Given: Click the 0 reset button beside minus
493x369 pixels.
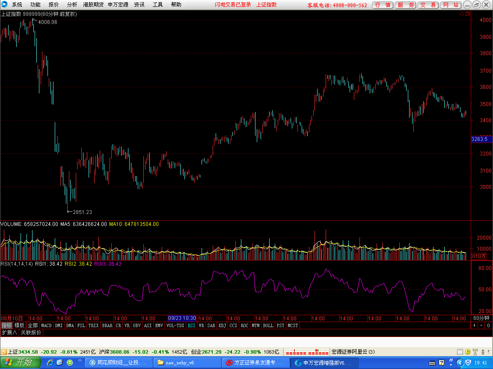Looking at the screenshot, I should coord(488,325).
